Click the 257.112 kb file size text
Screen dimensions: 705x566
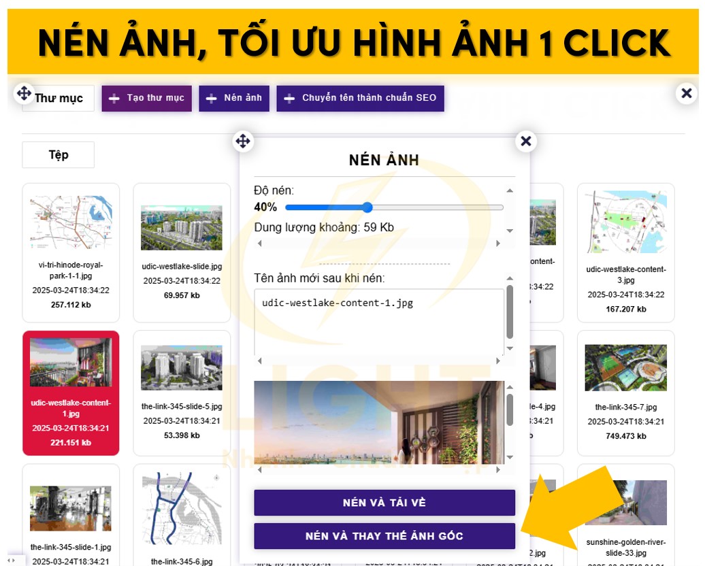(x=71, y=305)
